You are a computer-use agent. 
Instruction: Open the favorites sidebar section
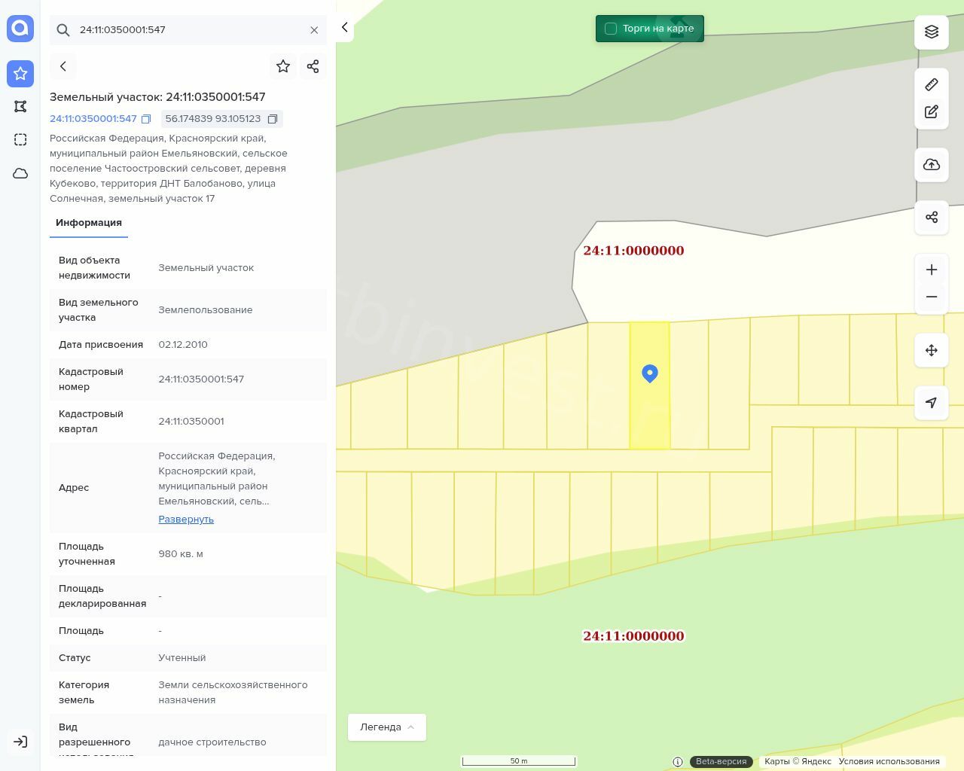click(x=20, y=74)
